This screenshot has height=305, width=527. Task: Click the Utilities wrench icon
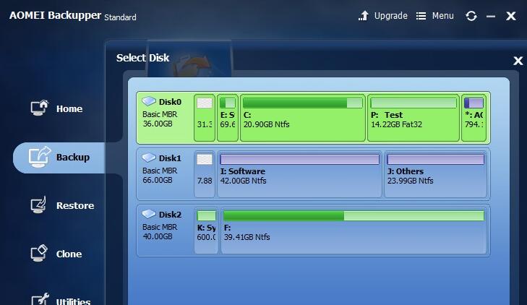40,300
